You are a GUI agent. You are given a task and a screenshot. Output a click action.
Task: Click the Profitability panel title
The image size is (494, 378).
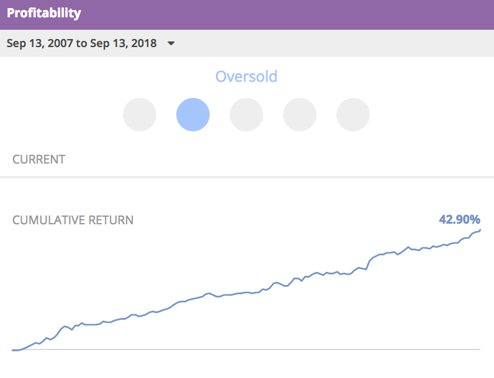44,13
